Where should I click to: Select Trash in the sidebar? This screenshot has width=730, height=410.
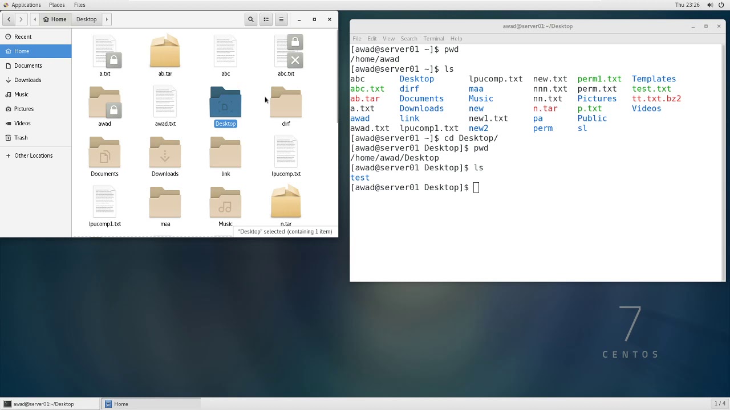35,138
